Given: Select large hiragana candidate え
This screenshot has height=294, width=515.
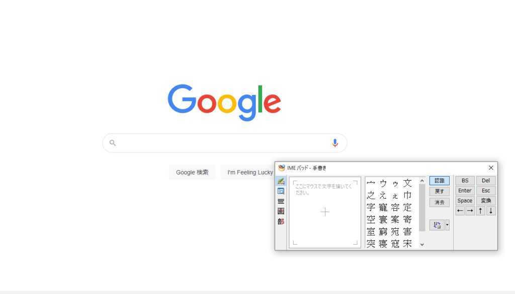Looking at the screenshot, I should point(383,195).
